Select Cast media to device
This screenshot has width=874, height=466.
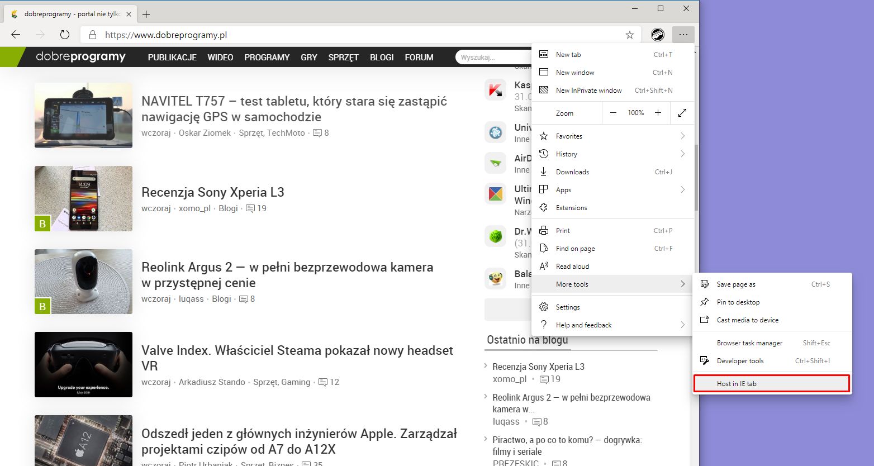(748, 320)
